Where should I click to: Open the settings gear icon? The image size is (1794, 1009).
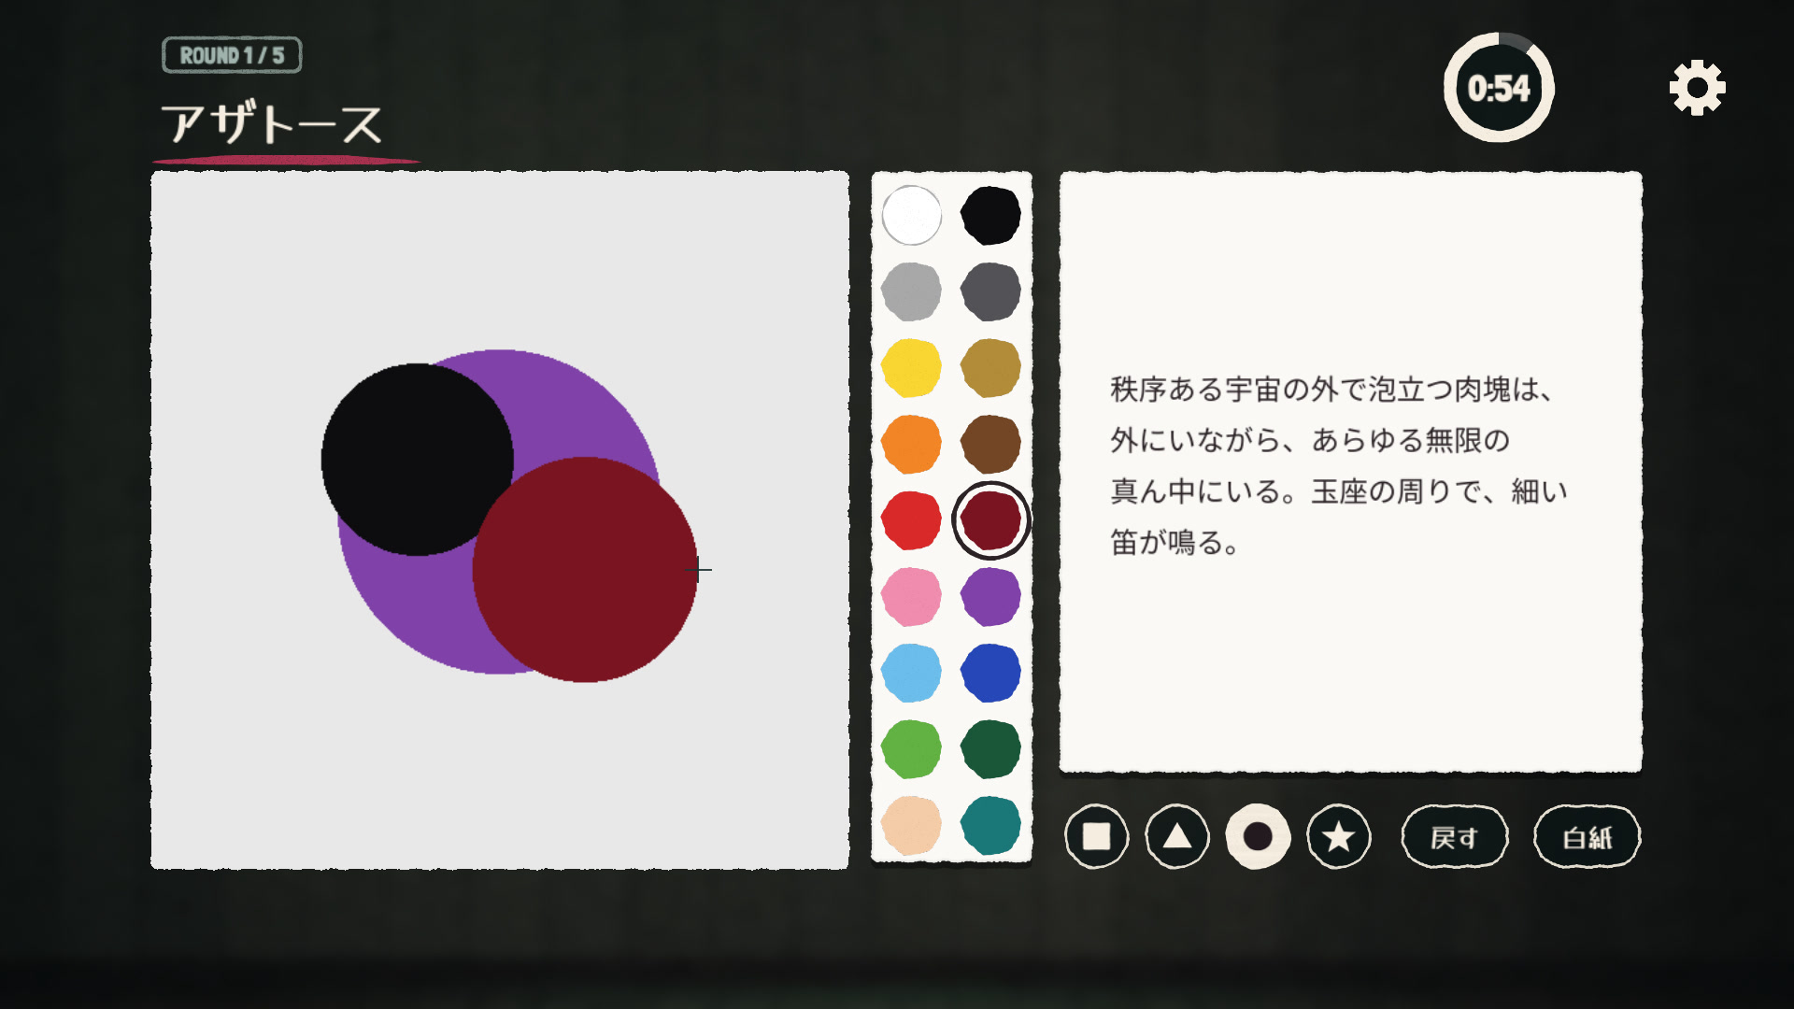point(1697,88)
